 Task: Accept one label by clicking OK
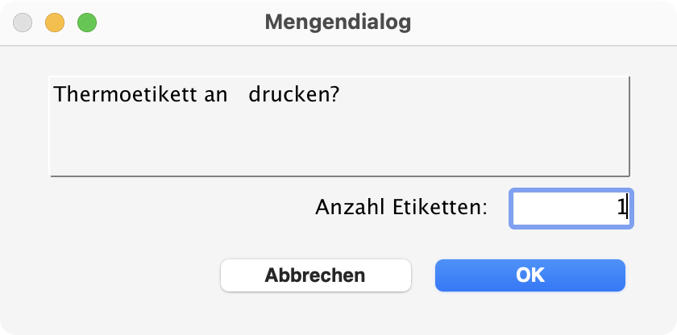(x=530, y=275)
